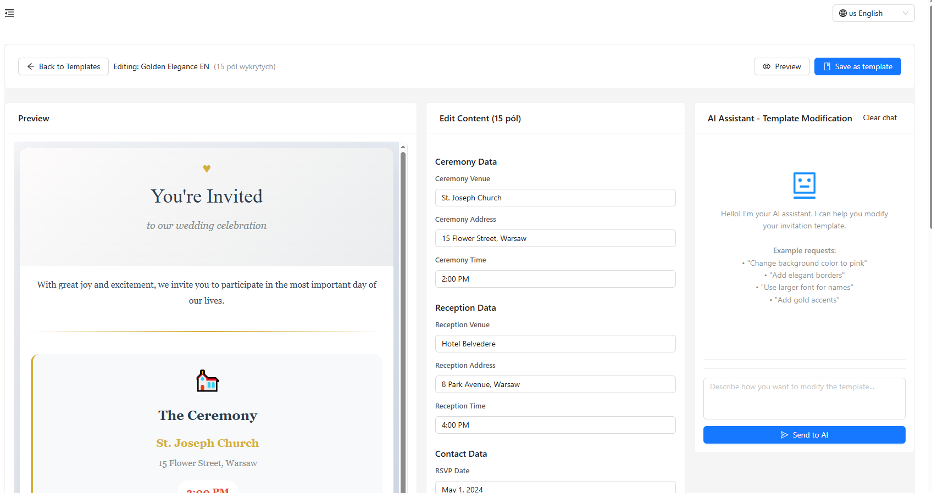Edit the Reception Time field
Screen dimensions: 932x493
[555, 425]
